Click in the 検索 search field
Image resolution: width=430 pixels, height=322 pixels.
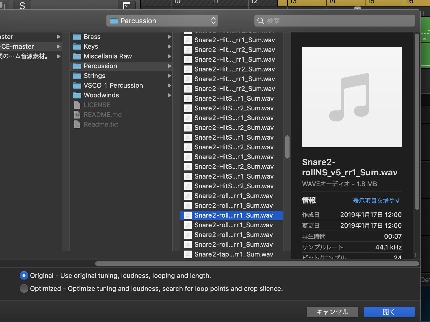[x=334, y=21]
